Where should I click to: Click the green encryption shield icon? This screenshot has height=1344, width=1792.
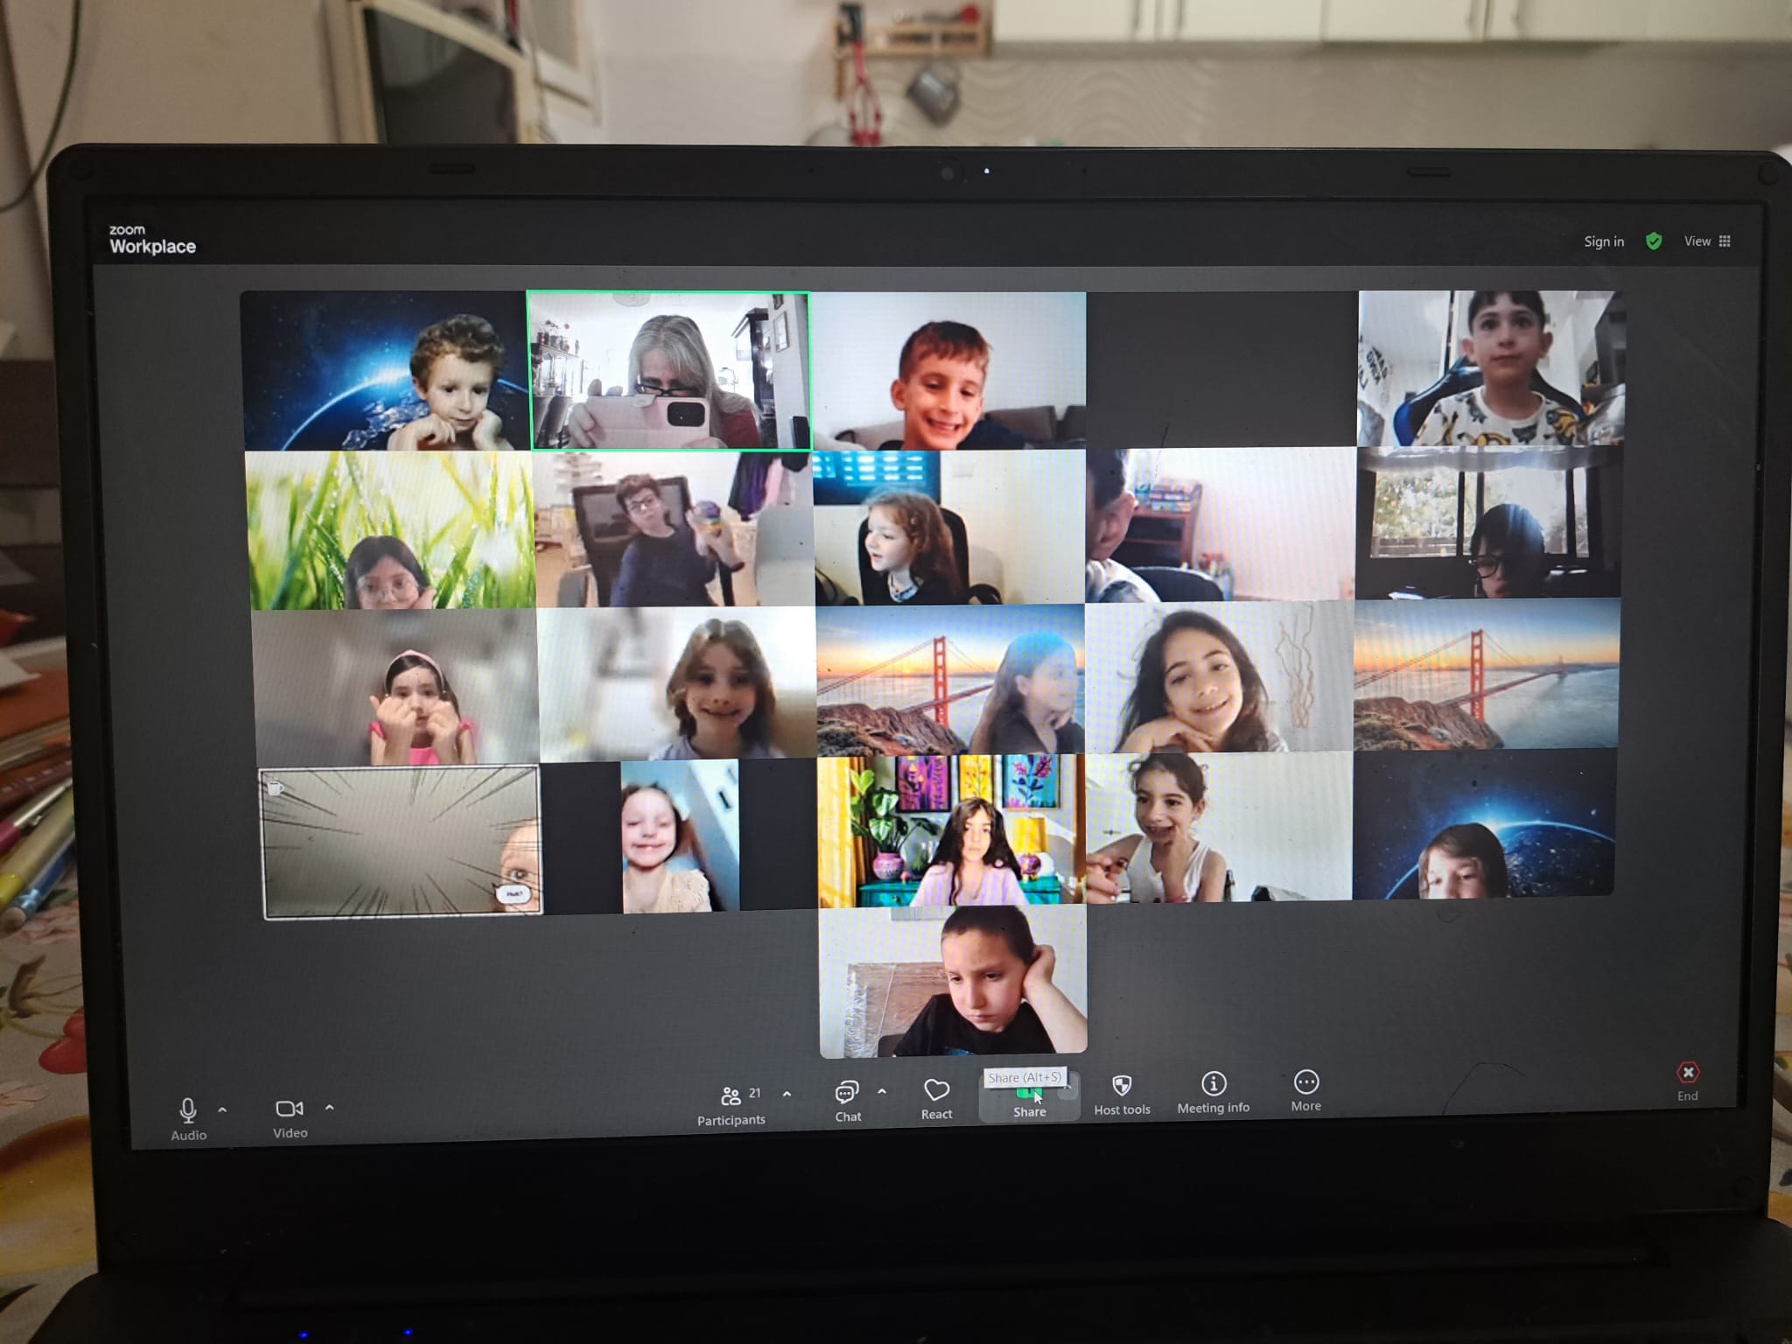click(x=1653, y=241)
